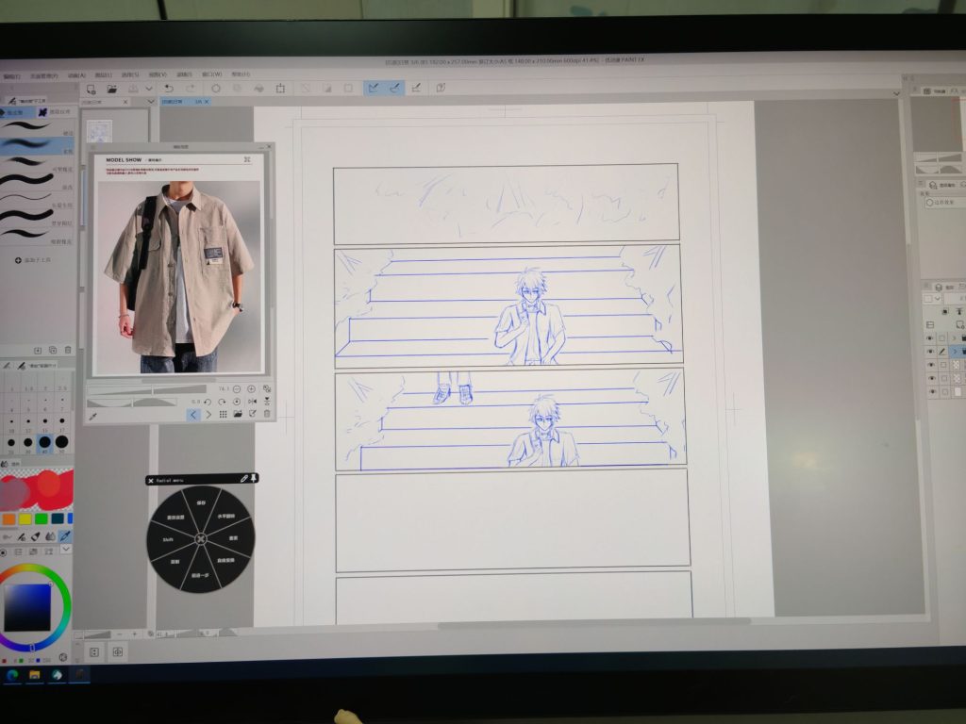Close the Radial menu via its X

pos(151,480)
